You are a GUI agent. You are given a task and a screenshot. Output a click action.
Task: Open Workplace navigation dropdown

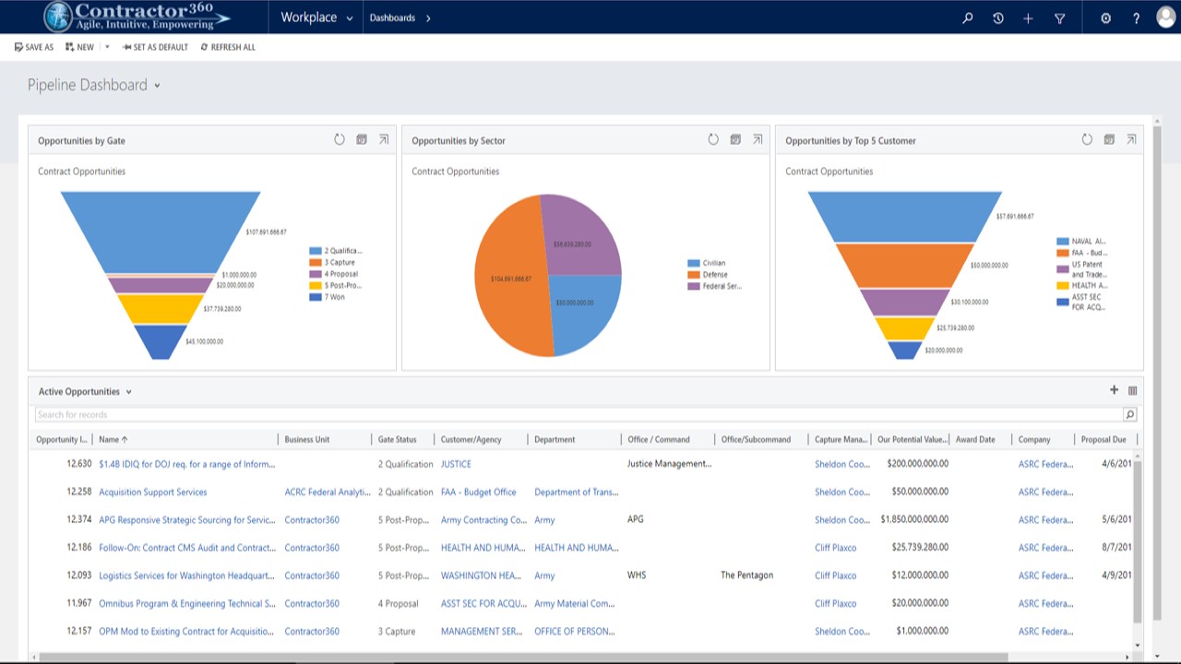[x=316, y=18]
